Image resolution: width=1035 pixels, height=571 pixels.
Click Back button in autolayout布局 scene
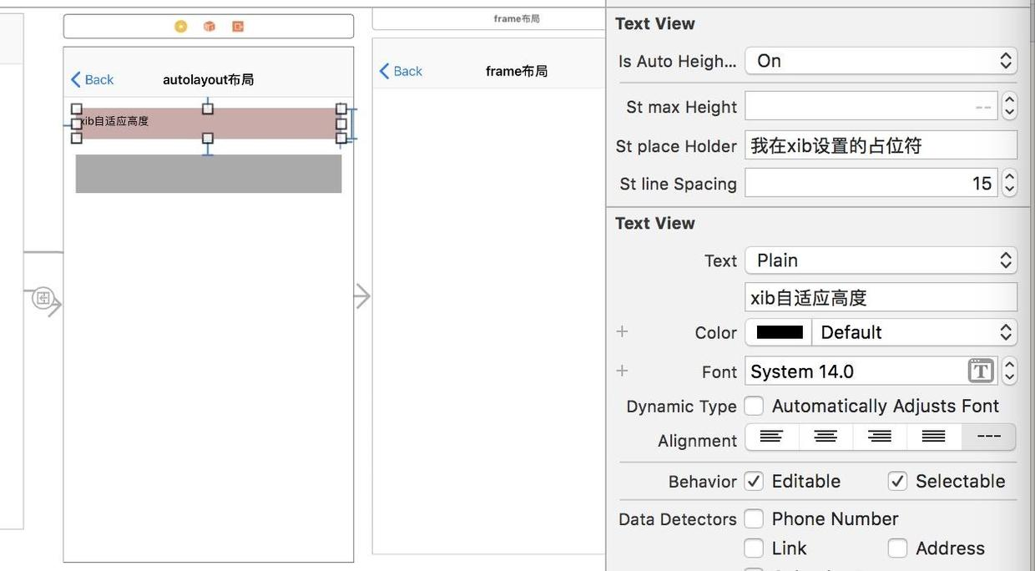(x=93, y=79)
